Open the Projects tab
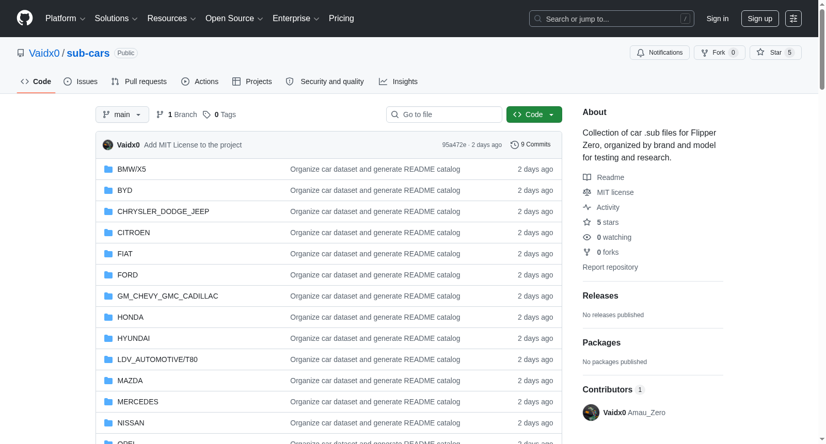 click(252, 81)
